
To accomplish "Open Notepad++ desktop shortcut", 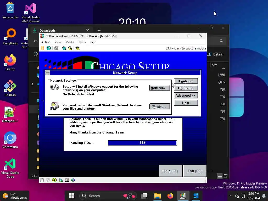I will pyautogui.click(x=10, y=114).
